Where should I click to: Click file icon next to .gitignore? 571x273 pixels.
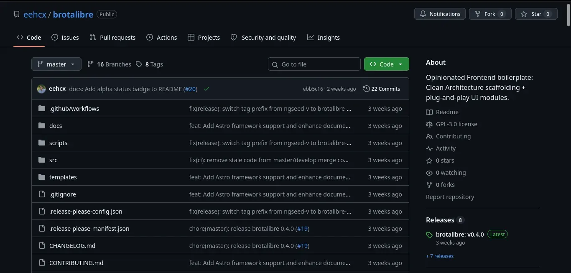pos(42,194)
